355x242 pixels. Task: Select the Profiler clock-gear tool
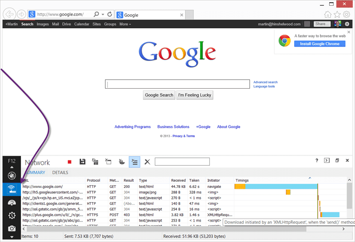click(x=12, y=215)
